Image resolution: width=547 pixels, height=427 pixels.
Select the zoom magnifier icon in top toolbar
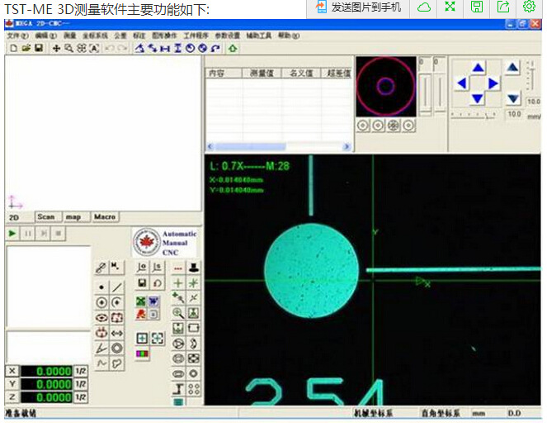coord(68,48)
